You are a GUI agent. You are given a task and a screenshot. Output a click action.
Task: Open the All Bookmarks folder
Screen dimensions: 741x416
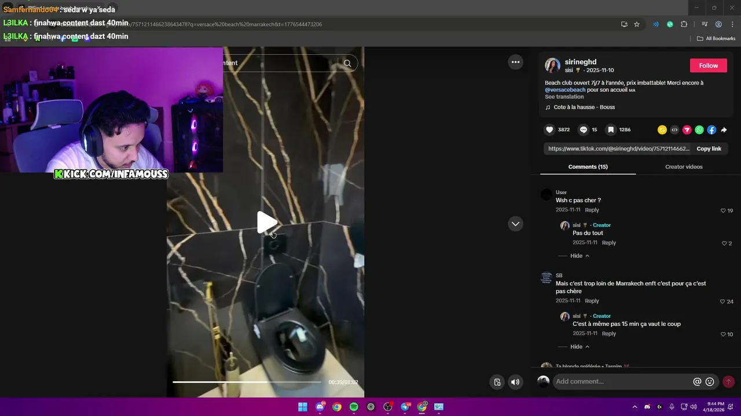click(716, 39)
